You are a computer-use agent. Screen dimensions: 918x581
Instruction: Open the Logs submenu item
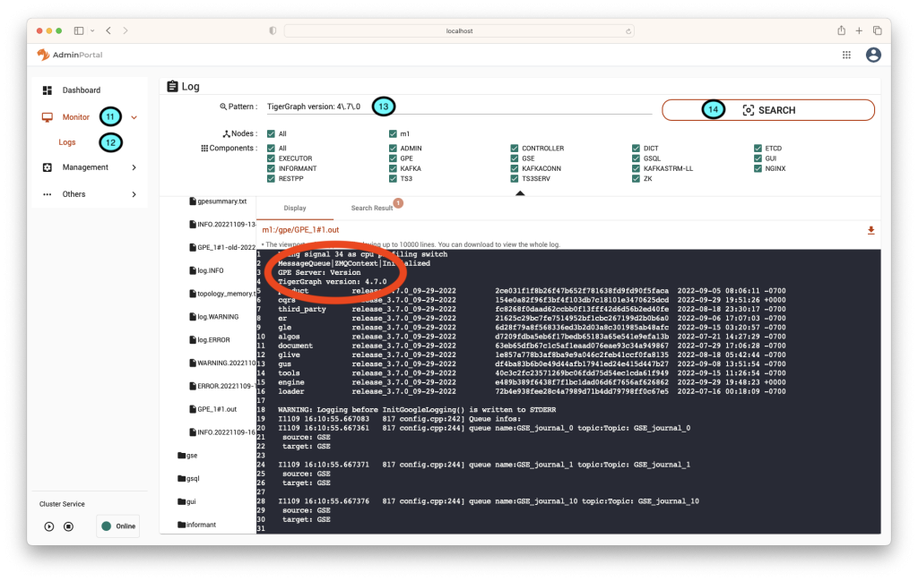point(67,142)
